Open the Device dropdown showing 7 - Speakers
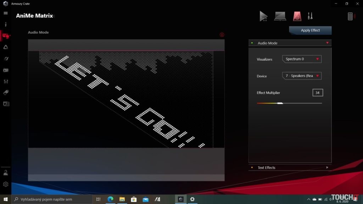The height and width of the screenshot is (204, 363). (301, 76)
